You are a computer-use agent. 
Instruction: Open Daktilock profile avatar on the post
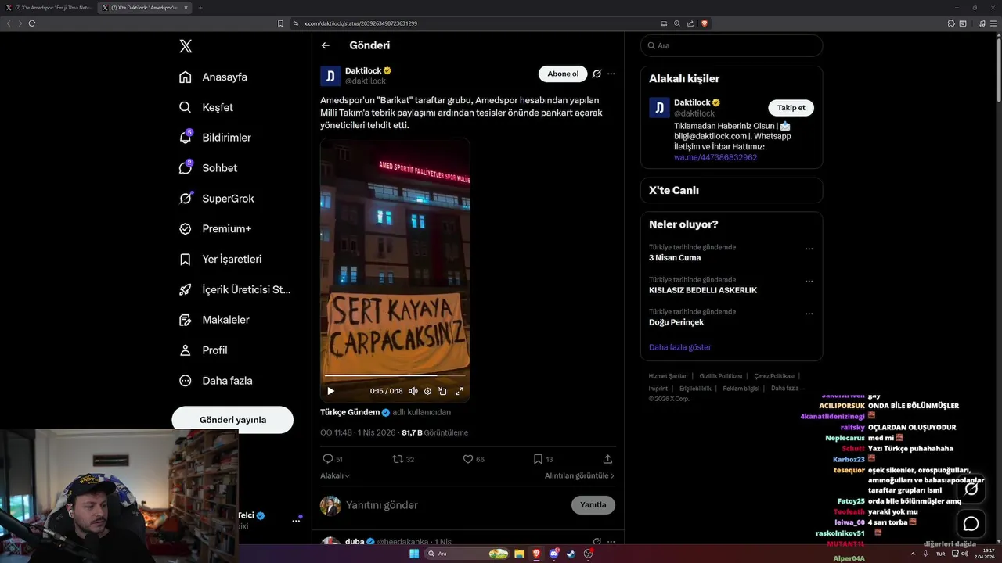pyautogui.click(x=330, y=76)
